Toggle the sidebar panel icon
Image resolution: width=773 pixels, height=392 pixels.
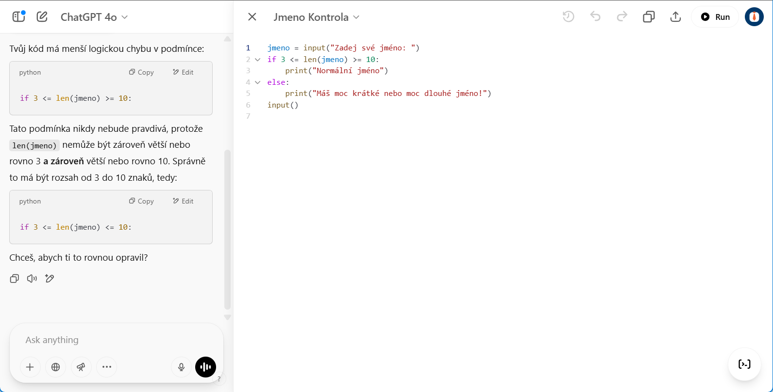coord(18,17)
